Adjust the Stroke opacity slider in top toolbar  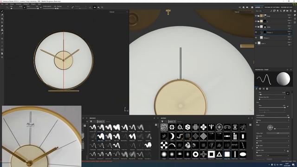50,8
